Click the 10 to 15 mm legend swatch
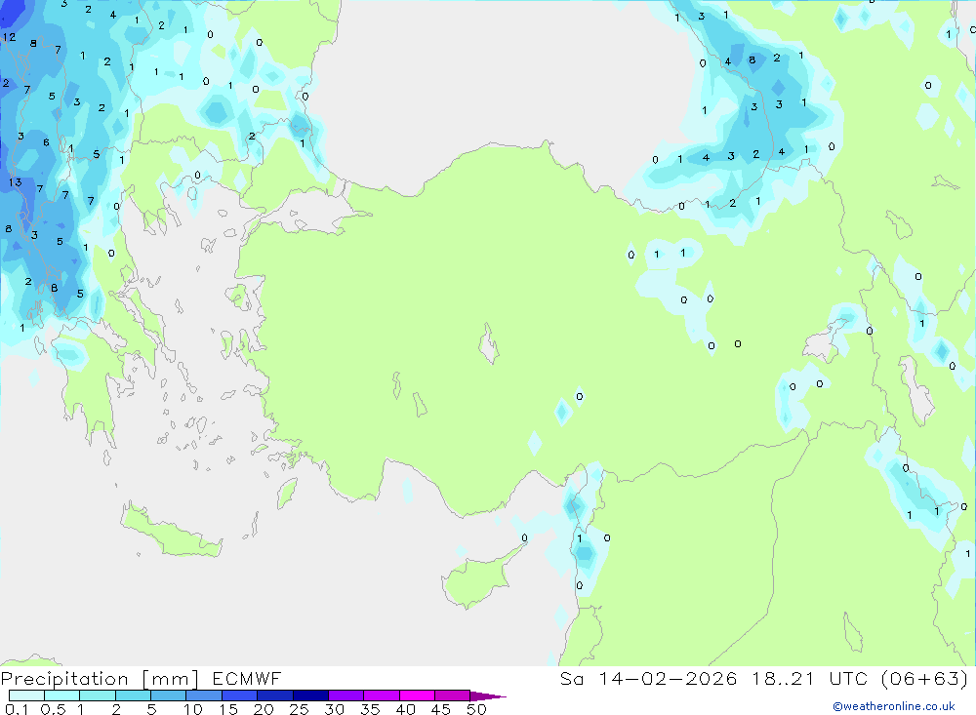 click(204, 695)
